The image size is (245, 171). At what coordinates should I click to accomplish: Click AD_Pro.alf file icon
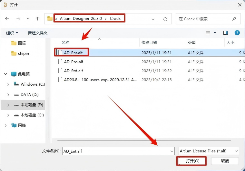60,62
